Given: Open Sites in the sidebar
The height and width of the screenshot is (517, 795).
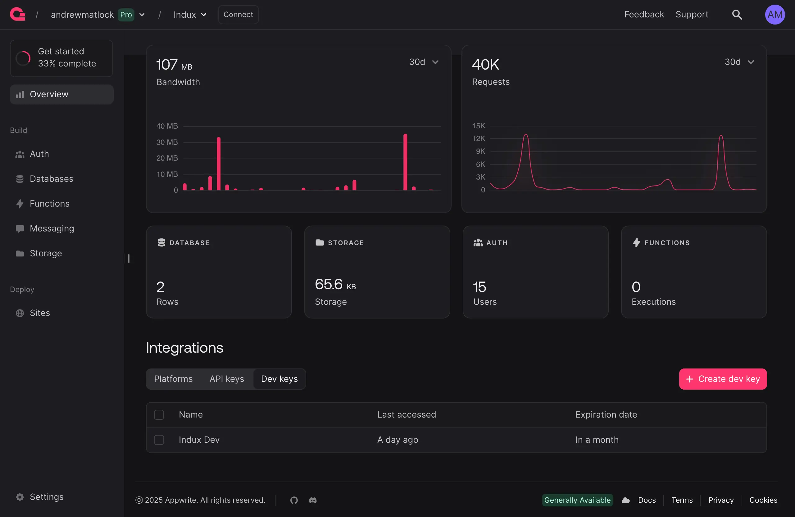Looking at the screenshot, I should 62,313.
